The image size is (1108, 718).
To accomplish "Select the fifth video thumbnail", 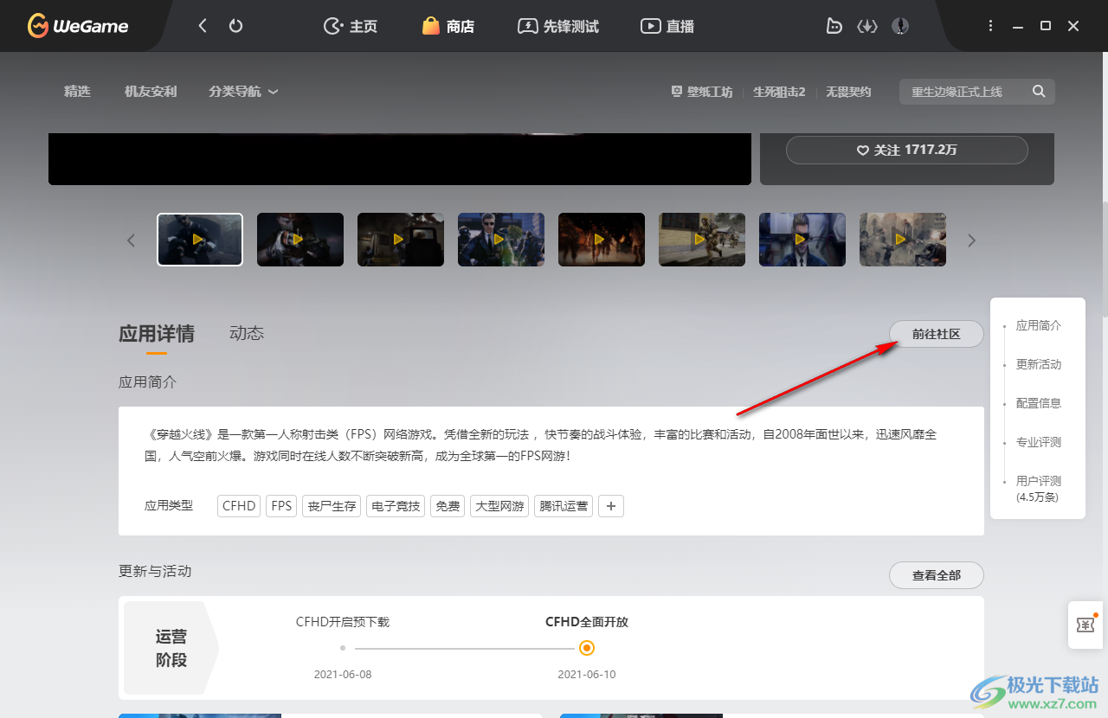I will 602,240.
